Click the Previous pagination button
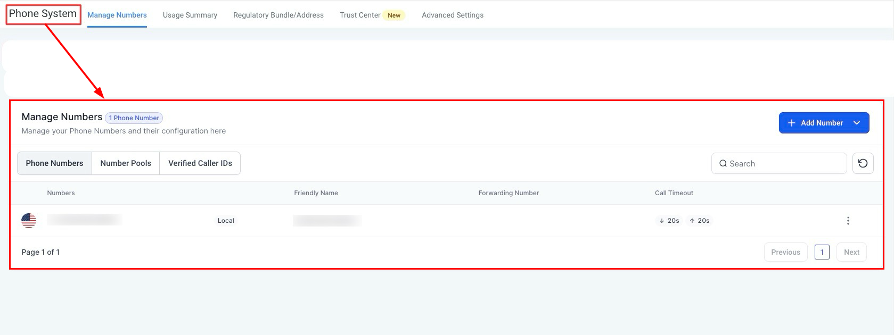 785,252
